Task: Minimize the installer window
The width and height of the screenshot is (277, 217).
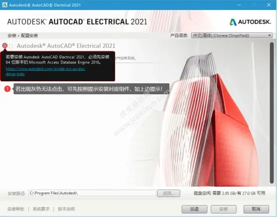Action: (239, 5)
